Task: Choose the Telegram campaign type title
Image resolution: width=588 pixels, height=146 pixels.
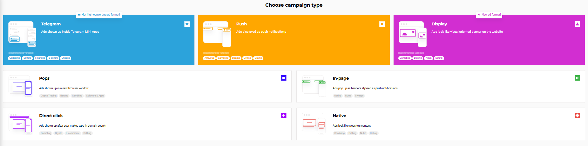Action: click(51, 24)
